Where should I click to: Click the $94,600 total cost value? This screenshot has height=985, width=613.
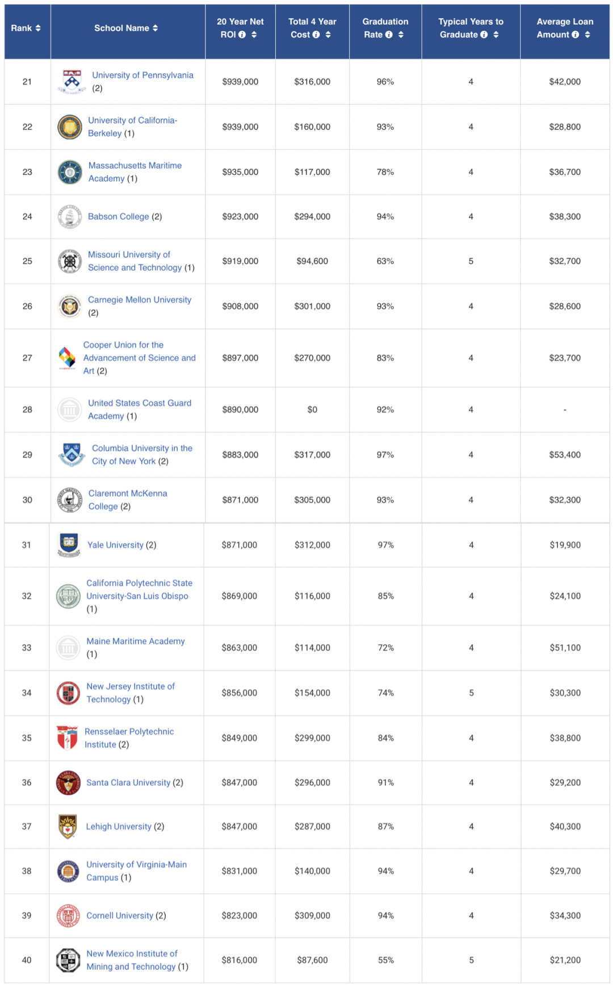(x=312, y=261)
